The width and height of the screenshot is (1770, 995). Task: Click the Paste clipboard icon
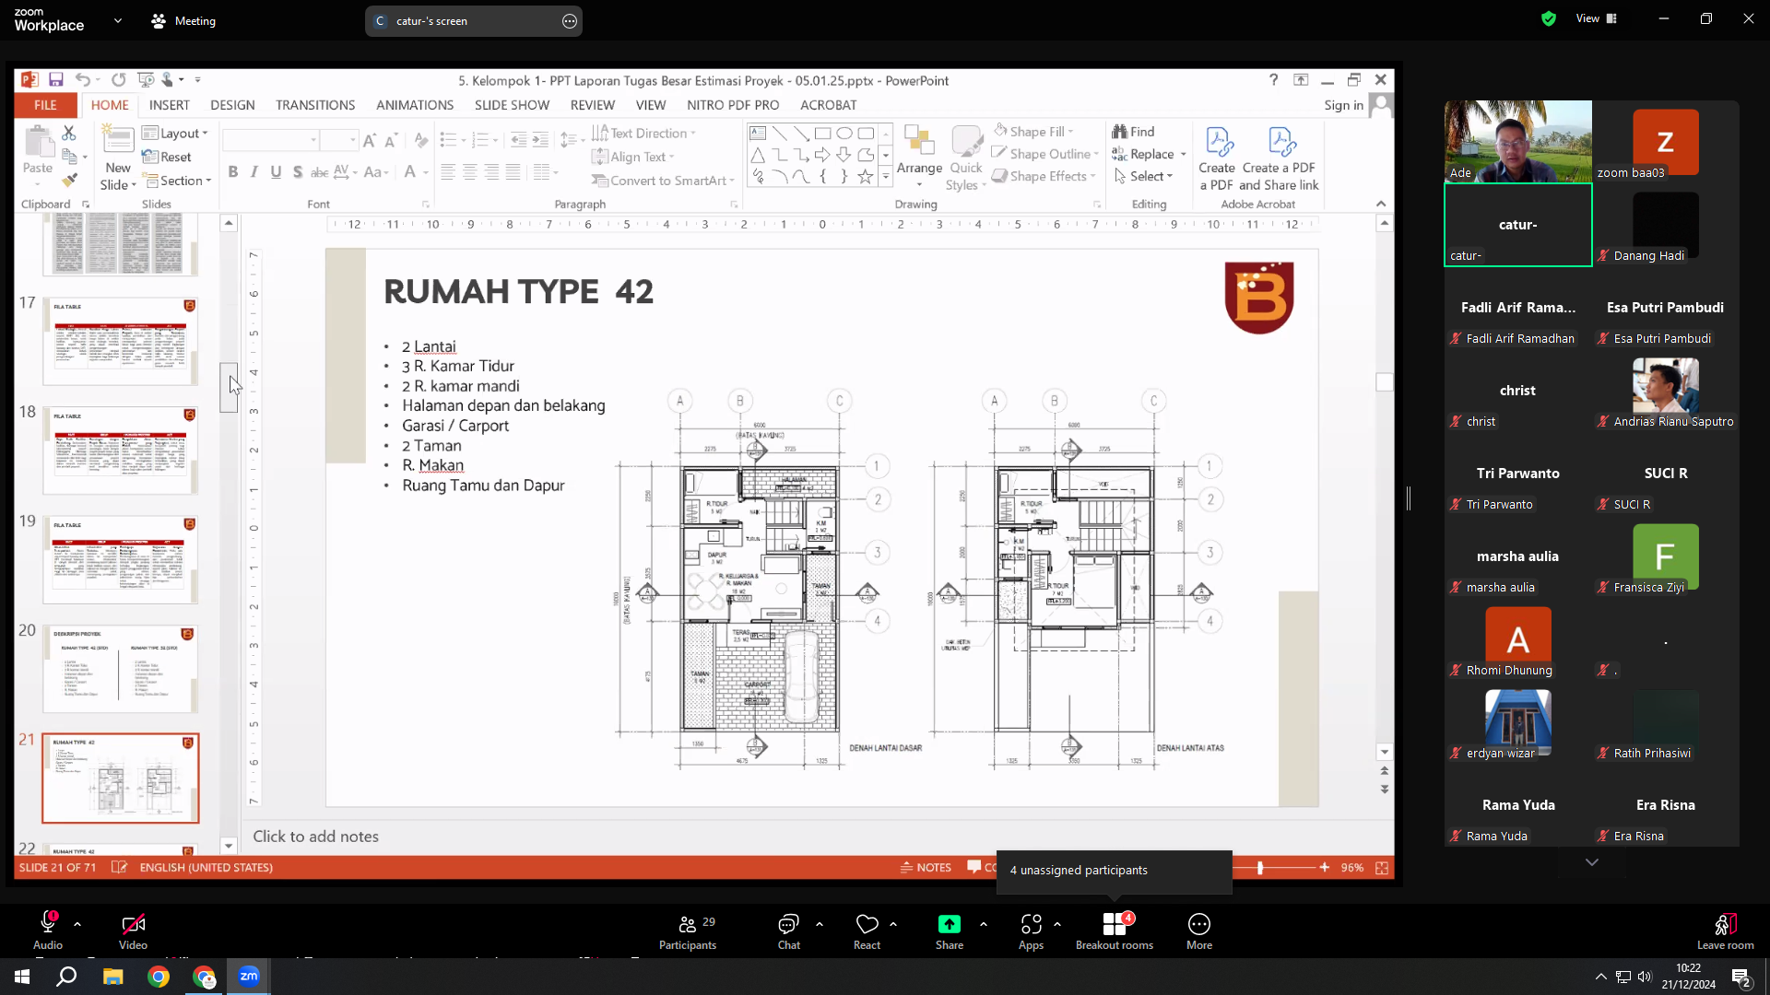click(x=38, y=144)
